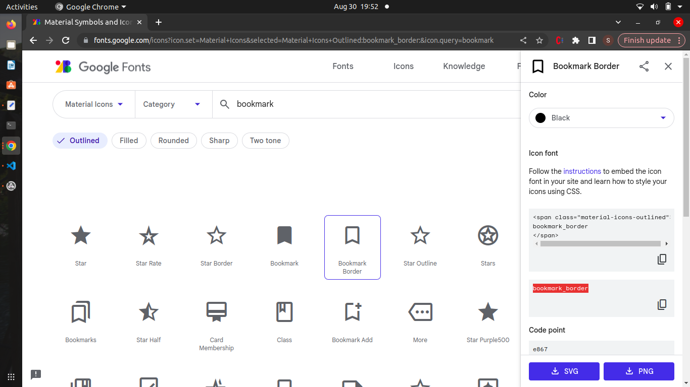Open the Activities overview
The width and height of the screenshot is (690, 387).
22,7
